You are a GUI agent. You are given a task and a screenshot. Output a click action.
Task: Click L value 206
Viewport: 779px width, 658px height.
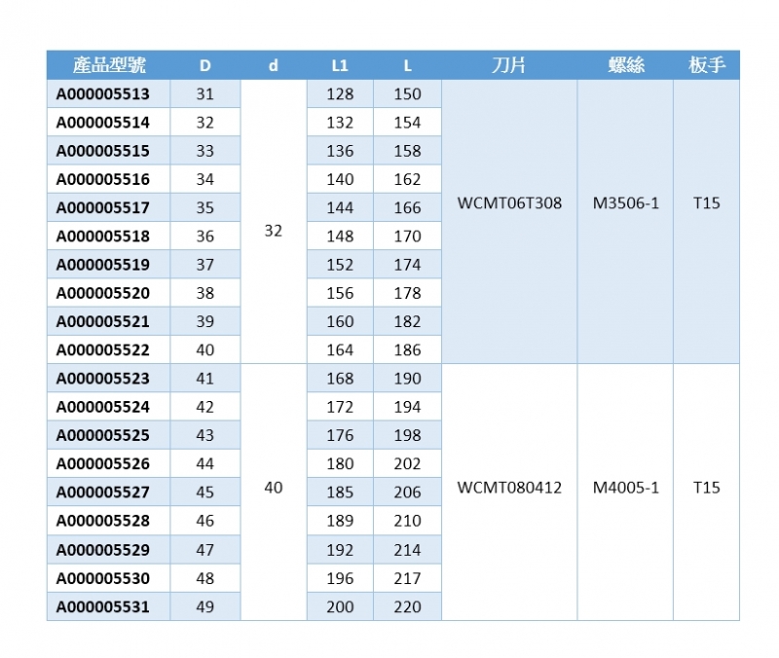(x=407, y=493)
